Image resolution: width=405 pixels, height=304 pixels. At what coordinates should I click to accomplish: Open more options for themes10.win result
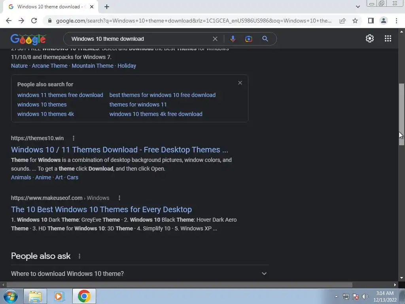(x=74, y=138)
